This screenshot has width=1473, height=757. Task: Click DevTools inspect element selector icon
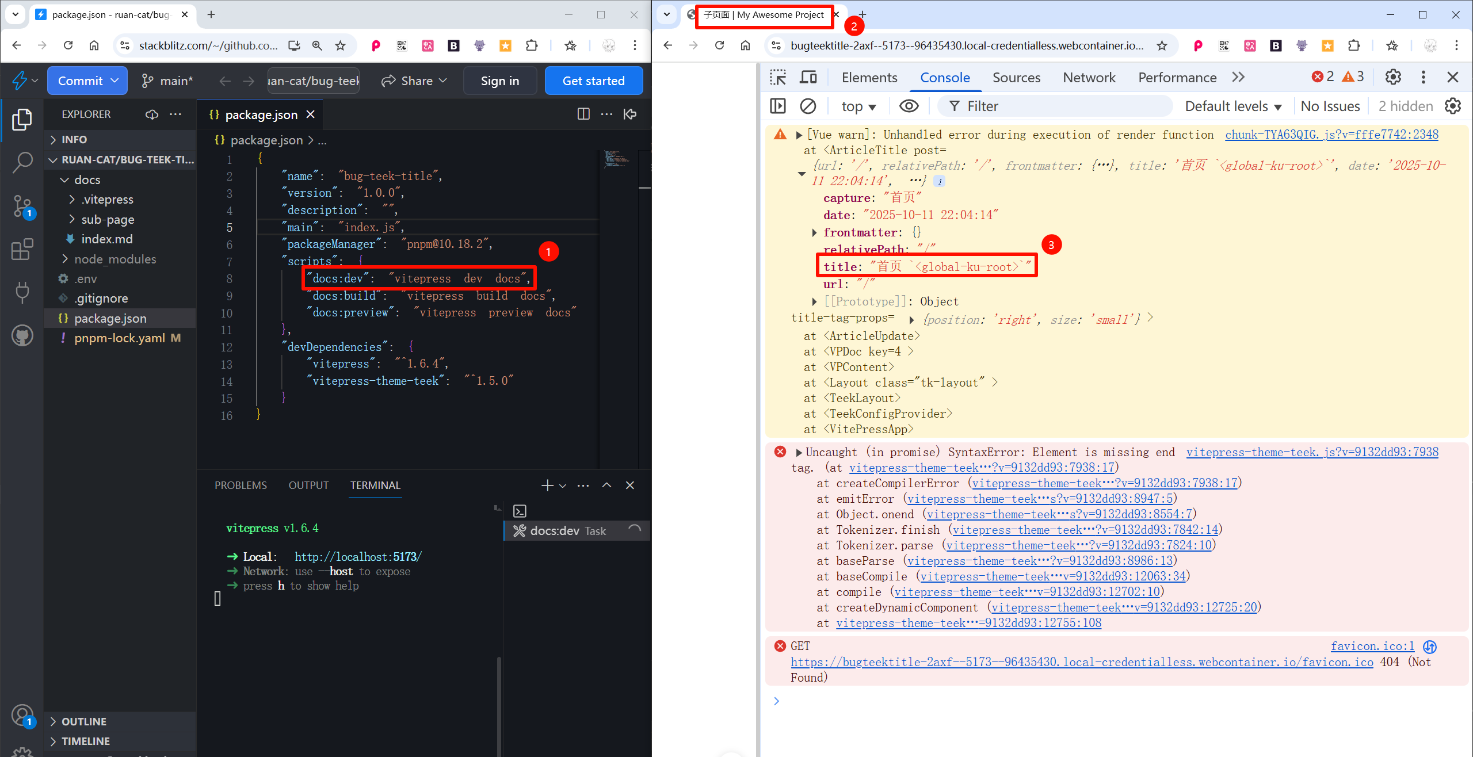[778, 78]
